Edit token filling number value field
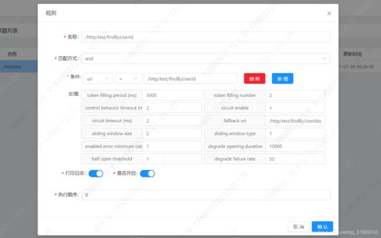This screenshot has width=381, height=238. tap(295, 95)
